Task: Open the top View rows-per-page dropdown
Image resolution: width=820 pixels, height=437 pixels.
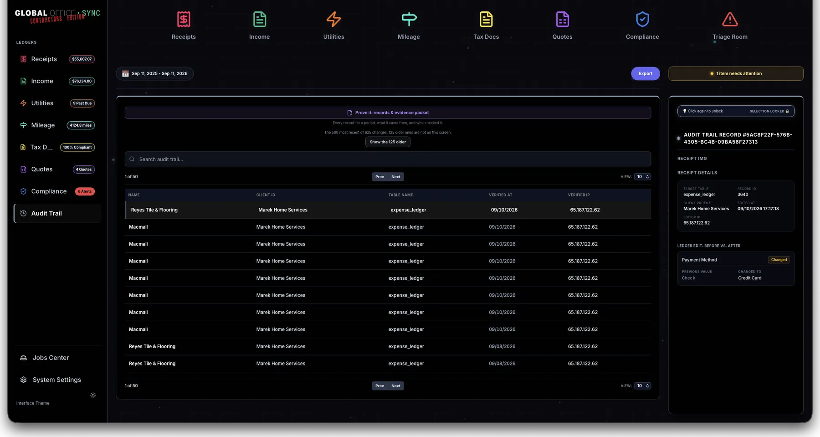Action: coord(642,177)
